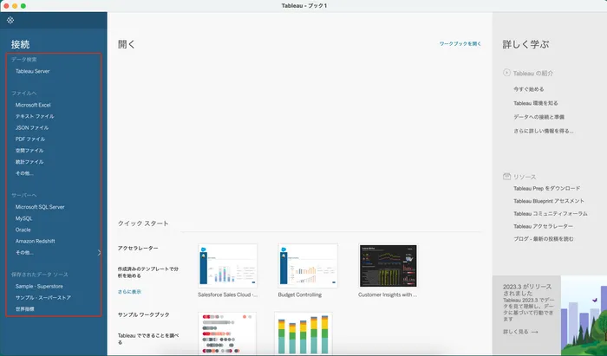This screenshot has height=356, width=607.
Task: Expand more servers chevron arrow
Action: click(x=99, y=252)
